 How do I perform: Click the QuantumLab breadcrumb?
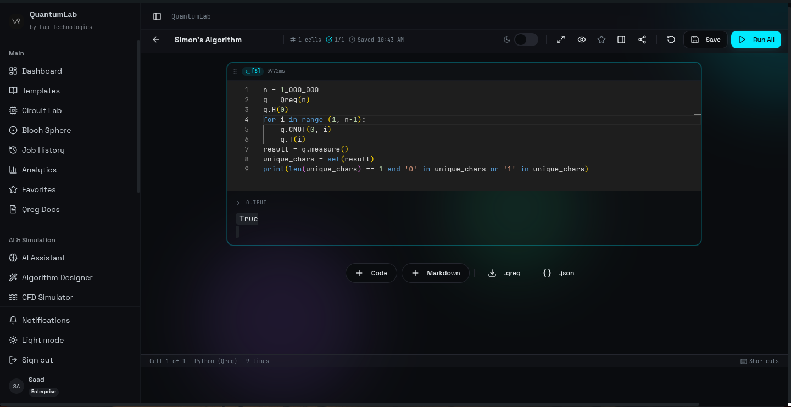pyautogui.click(x=191, y=16)
